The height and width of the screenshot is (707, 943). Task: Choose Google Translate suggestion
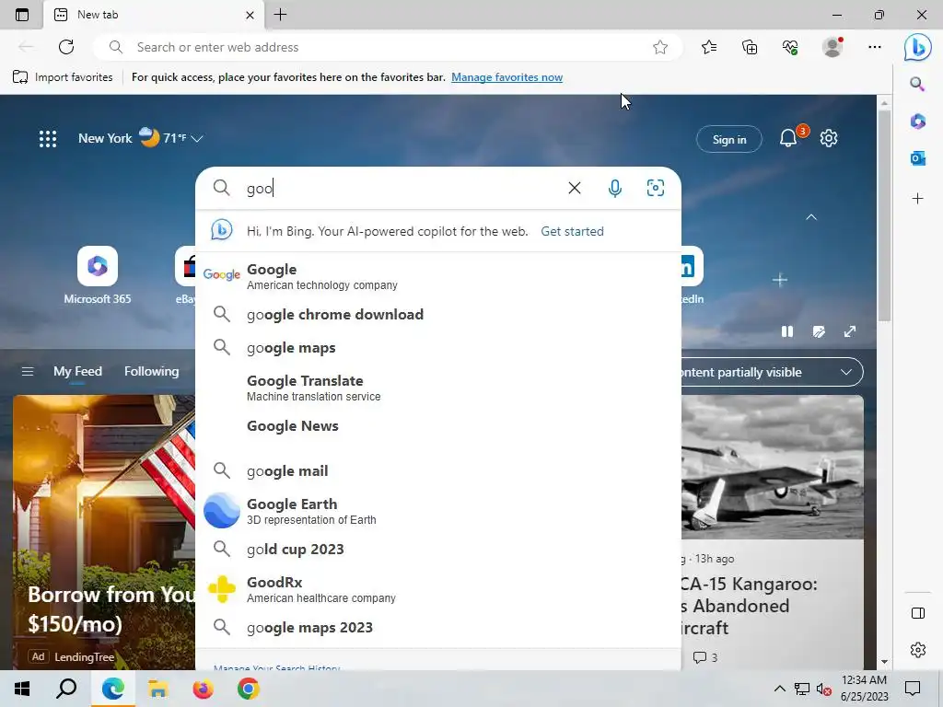click(438, 388)
